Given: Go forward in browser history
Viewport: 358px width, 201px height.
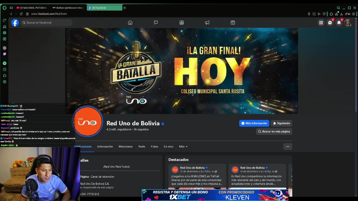Looking at the screenshot, I should 16,14.
